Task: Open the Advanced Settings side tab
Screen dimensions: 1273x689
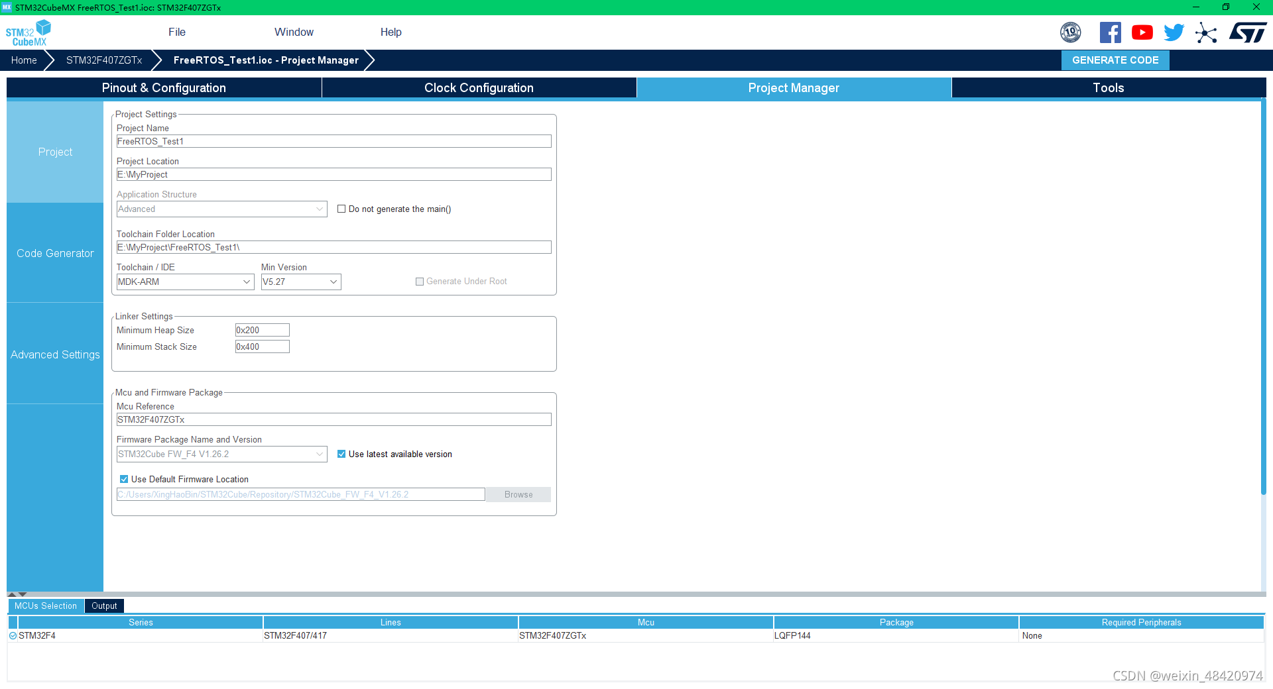Action: 55,354
